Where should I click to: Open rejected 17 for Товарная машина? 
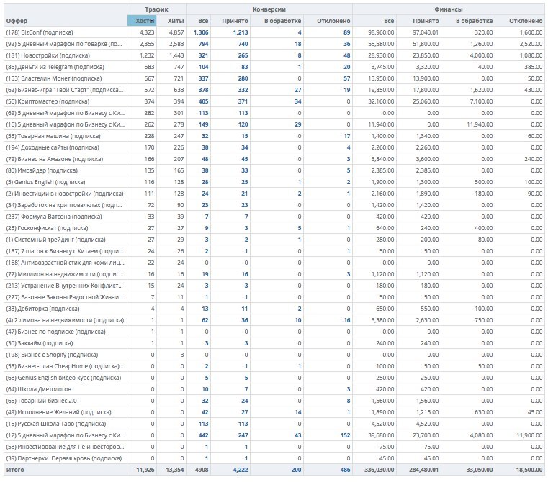pyautogui.click(x=346, y=136)
